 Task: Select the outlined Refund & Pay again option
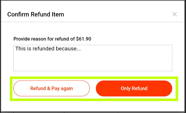[51, 88]
